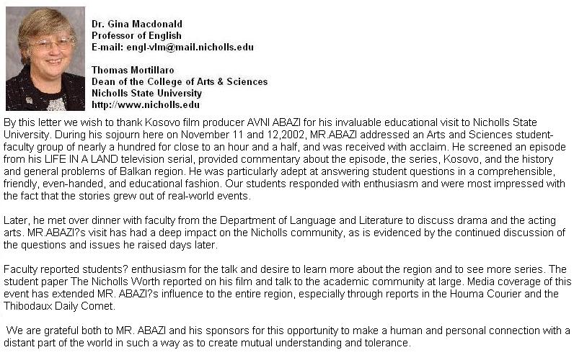Click the date November 11 and 12,2002
Screen dimensions: 574x355
click(x=243, y=135)
